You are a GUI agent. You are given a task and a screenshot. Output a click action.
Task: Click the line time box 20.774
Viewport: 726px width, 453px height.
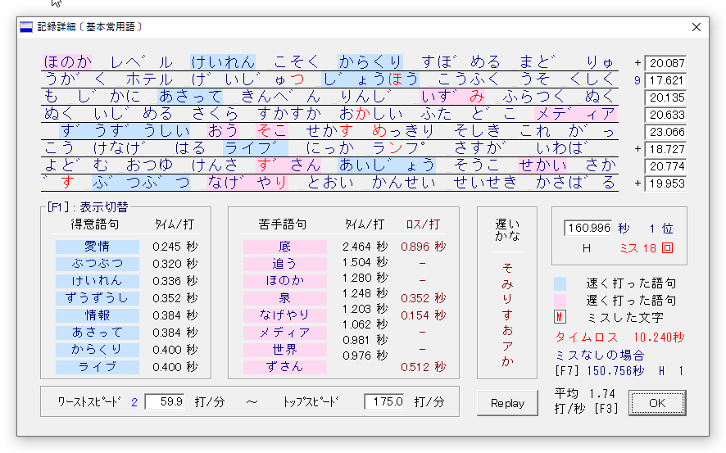pos(666,166)
